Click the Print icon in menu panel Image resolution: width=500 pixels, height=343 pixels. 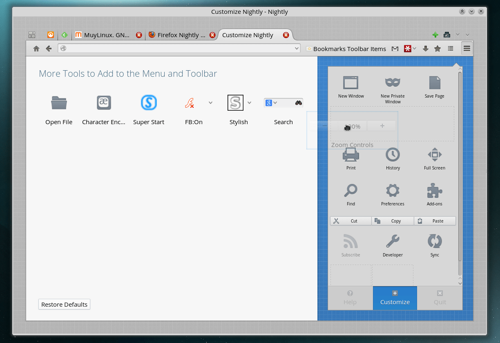351,155
